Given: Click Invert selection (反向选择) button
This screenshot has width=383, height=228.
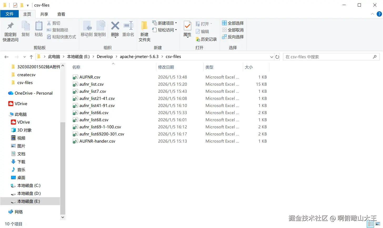Looking at the screenshot, I should pyautogui.click(x=233, y=37).
